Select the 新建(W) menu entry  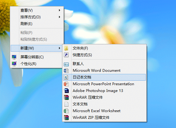click(36, 48)
